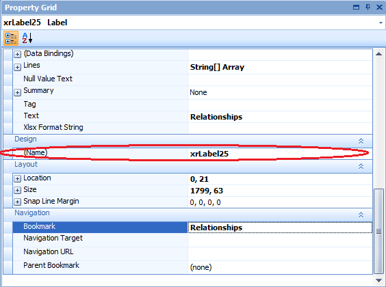Expand the Lines property

coord(17,67)
